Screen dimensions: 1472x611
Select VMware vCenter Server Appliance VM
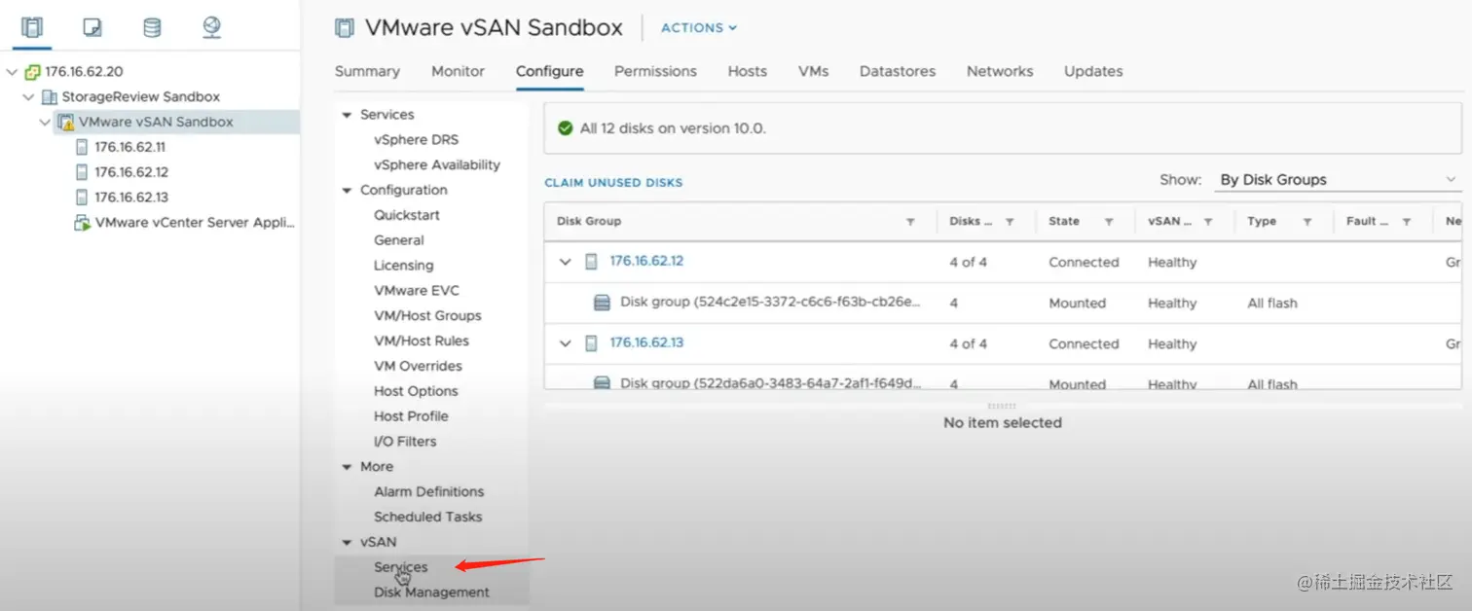[x=194, y=223]
